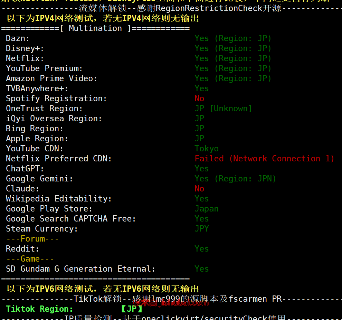Click the Disney+ result 'Yes (Region: JP)'

233,48
